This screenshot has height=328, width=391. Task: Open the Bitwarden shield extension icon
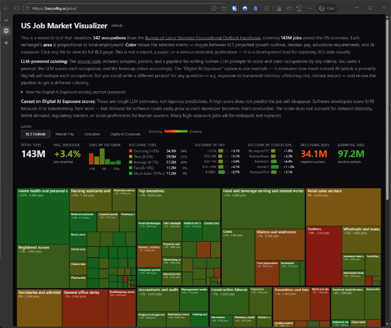(x=235, y=8)
